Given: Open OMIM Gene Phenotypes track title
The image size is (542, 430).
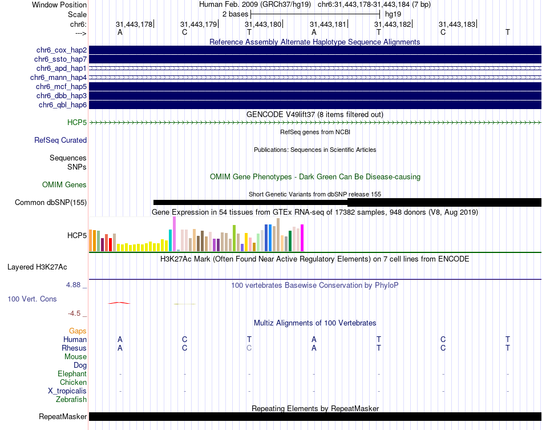Looking at the screenshot, I should point(315,177).
